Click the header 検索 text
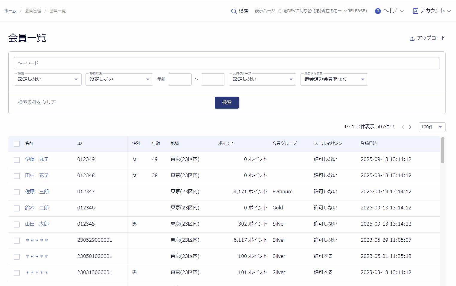Screen dimensions: 456x286 point(243,11)
